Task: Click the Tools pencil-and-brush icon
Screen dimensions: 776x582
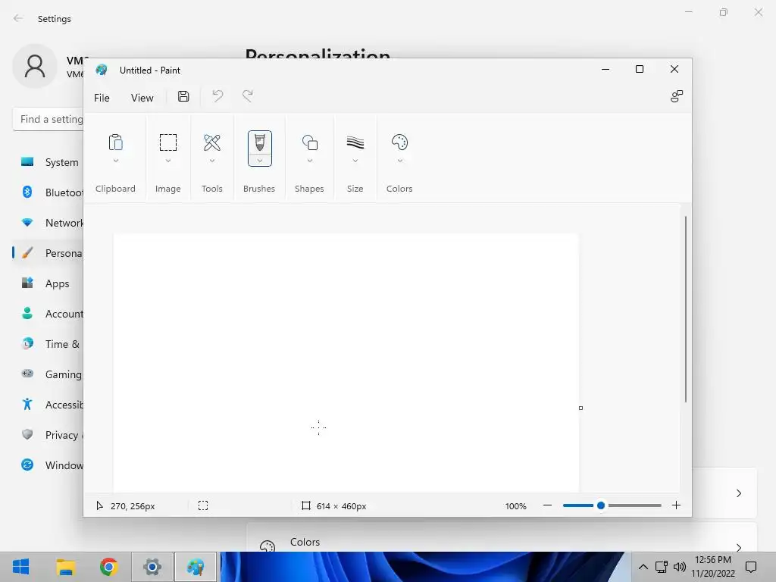Action: coord(212,142)
